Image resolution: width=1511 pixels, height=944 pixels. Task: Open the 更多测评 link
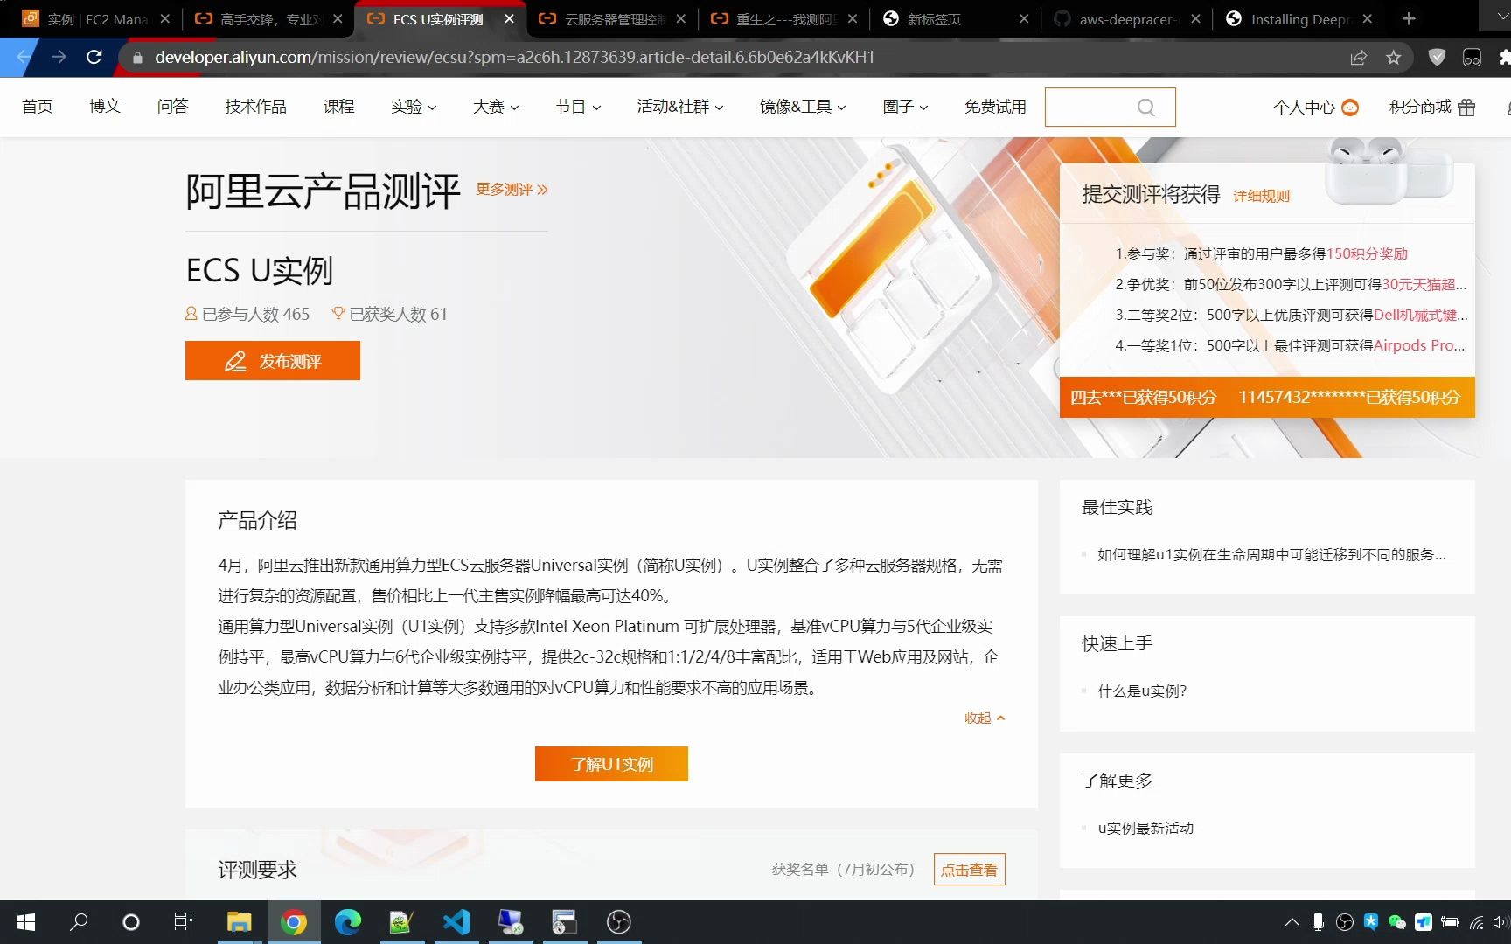pos(512,190)
